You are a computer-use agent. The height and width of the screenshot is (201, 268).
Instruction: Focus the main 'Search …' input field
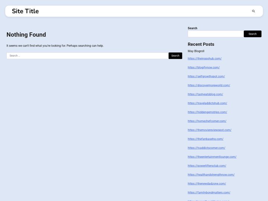pyautogui.click(x=87, y=56)
